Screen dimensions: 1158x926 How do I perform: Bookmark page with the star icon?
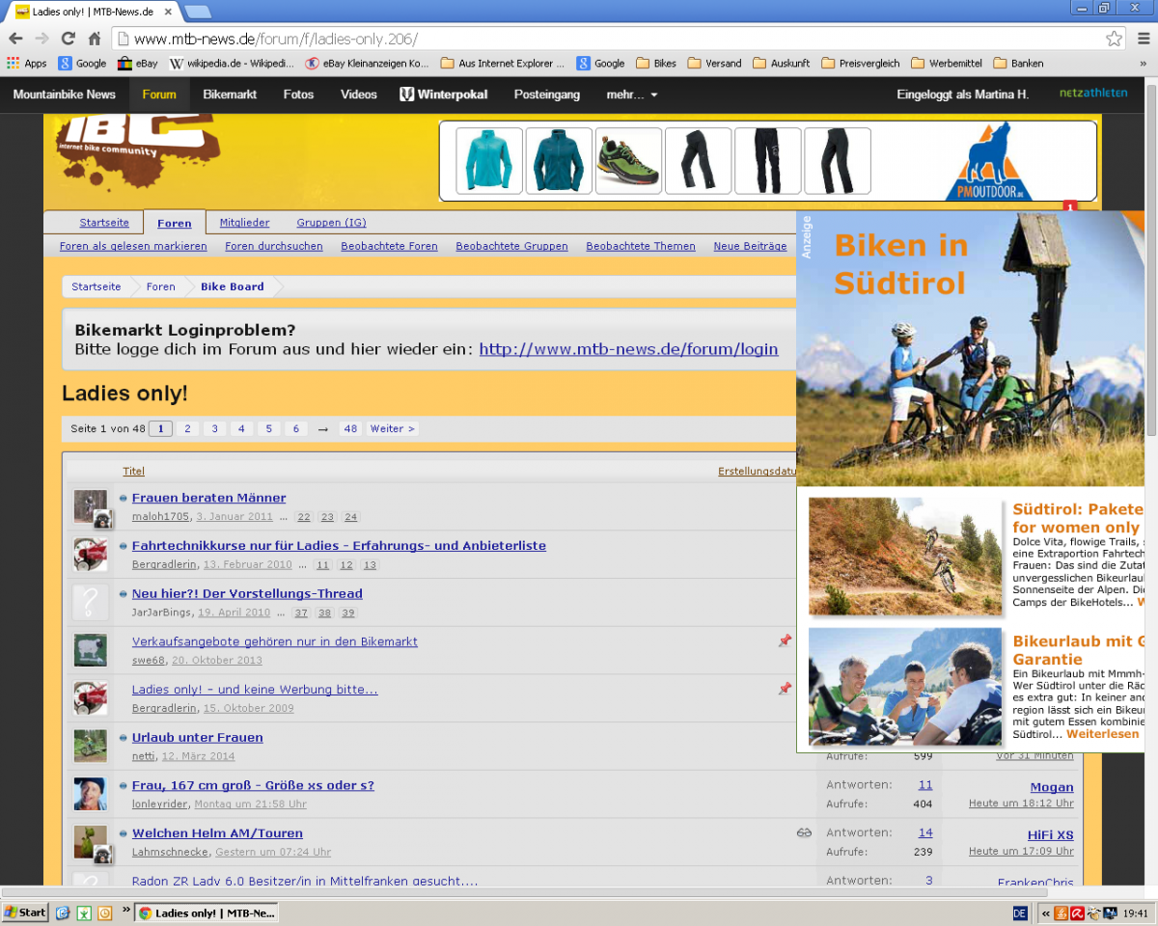(1114, 39)
